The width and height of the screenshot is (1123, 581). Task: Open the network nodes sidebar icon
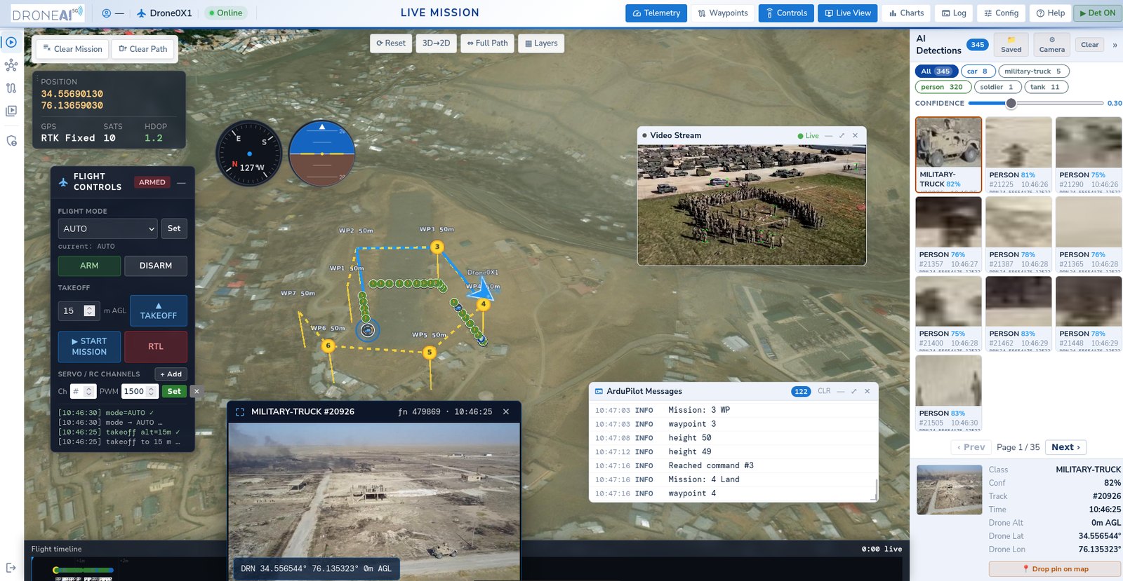(x=11, y=65)
